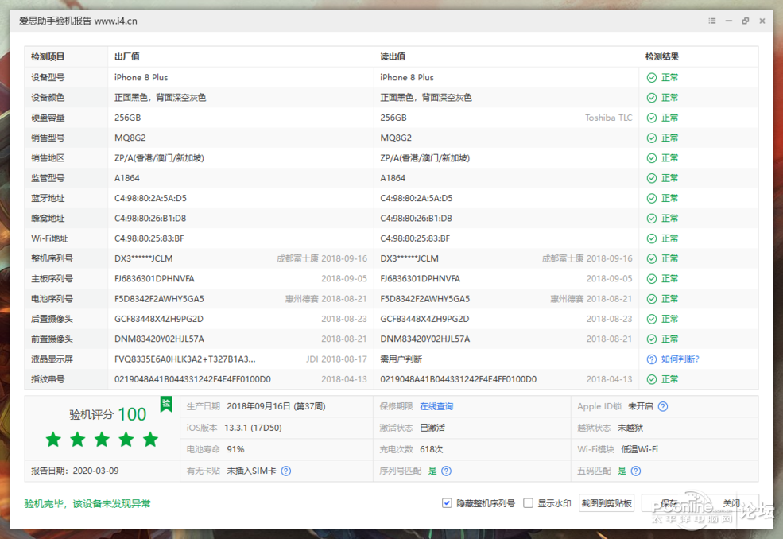Screen dimensions: 783x539
Task: Click factory A1864 regulatory model value
Action: pyautogui.click(x=127, y=178)
